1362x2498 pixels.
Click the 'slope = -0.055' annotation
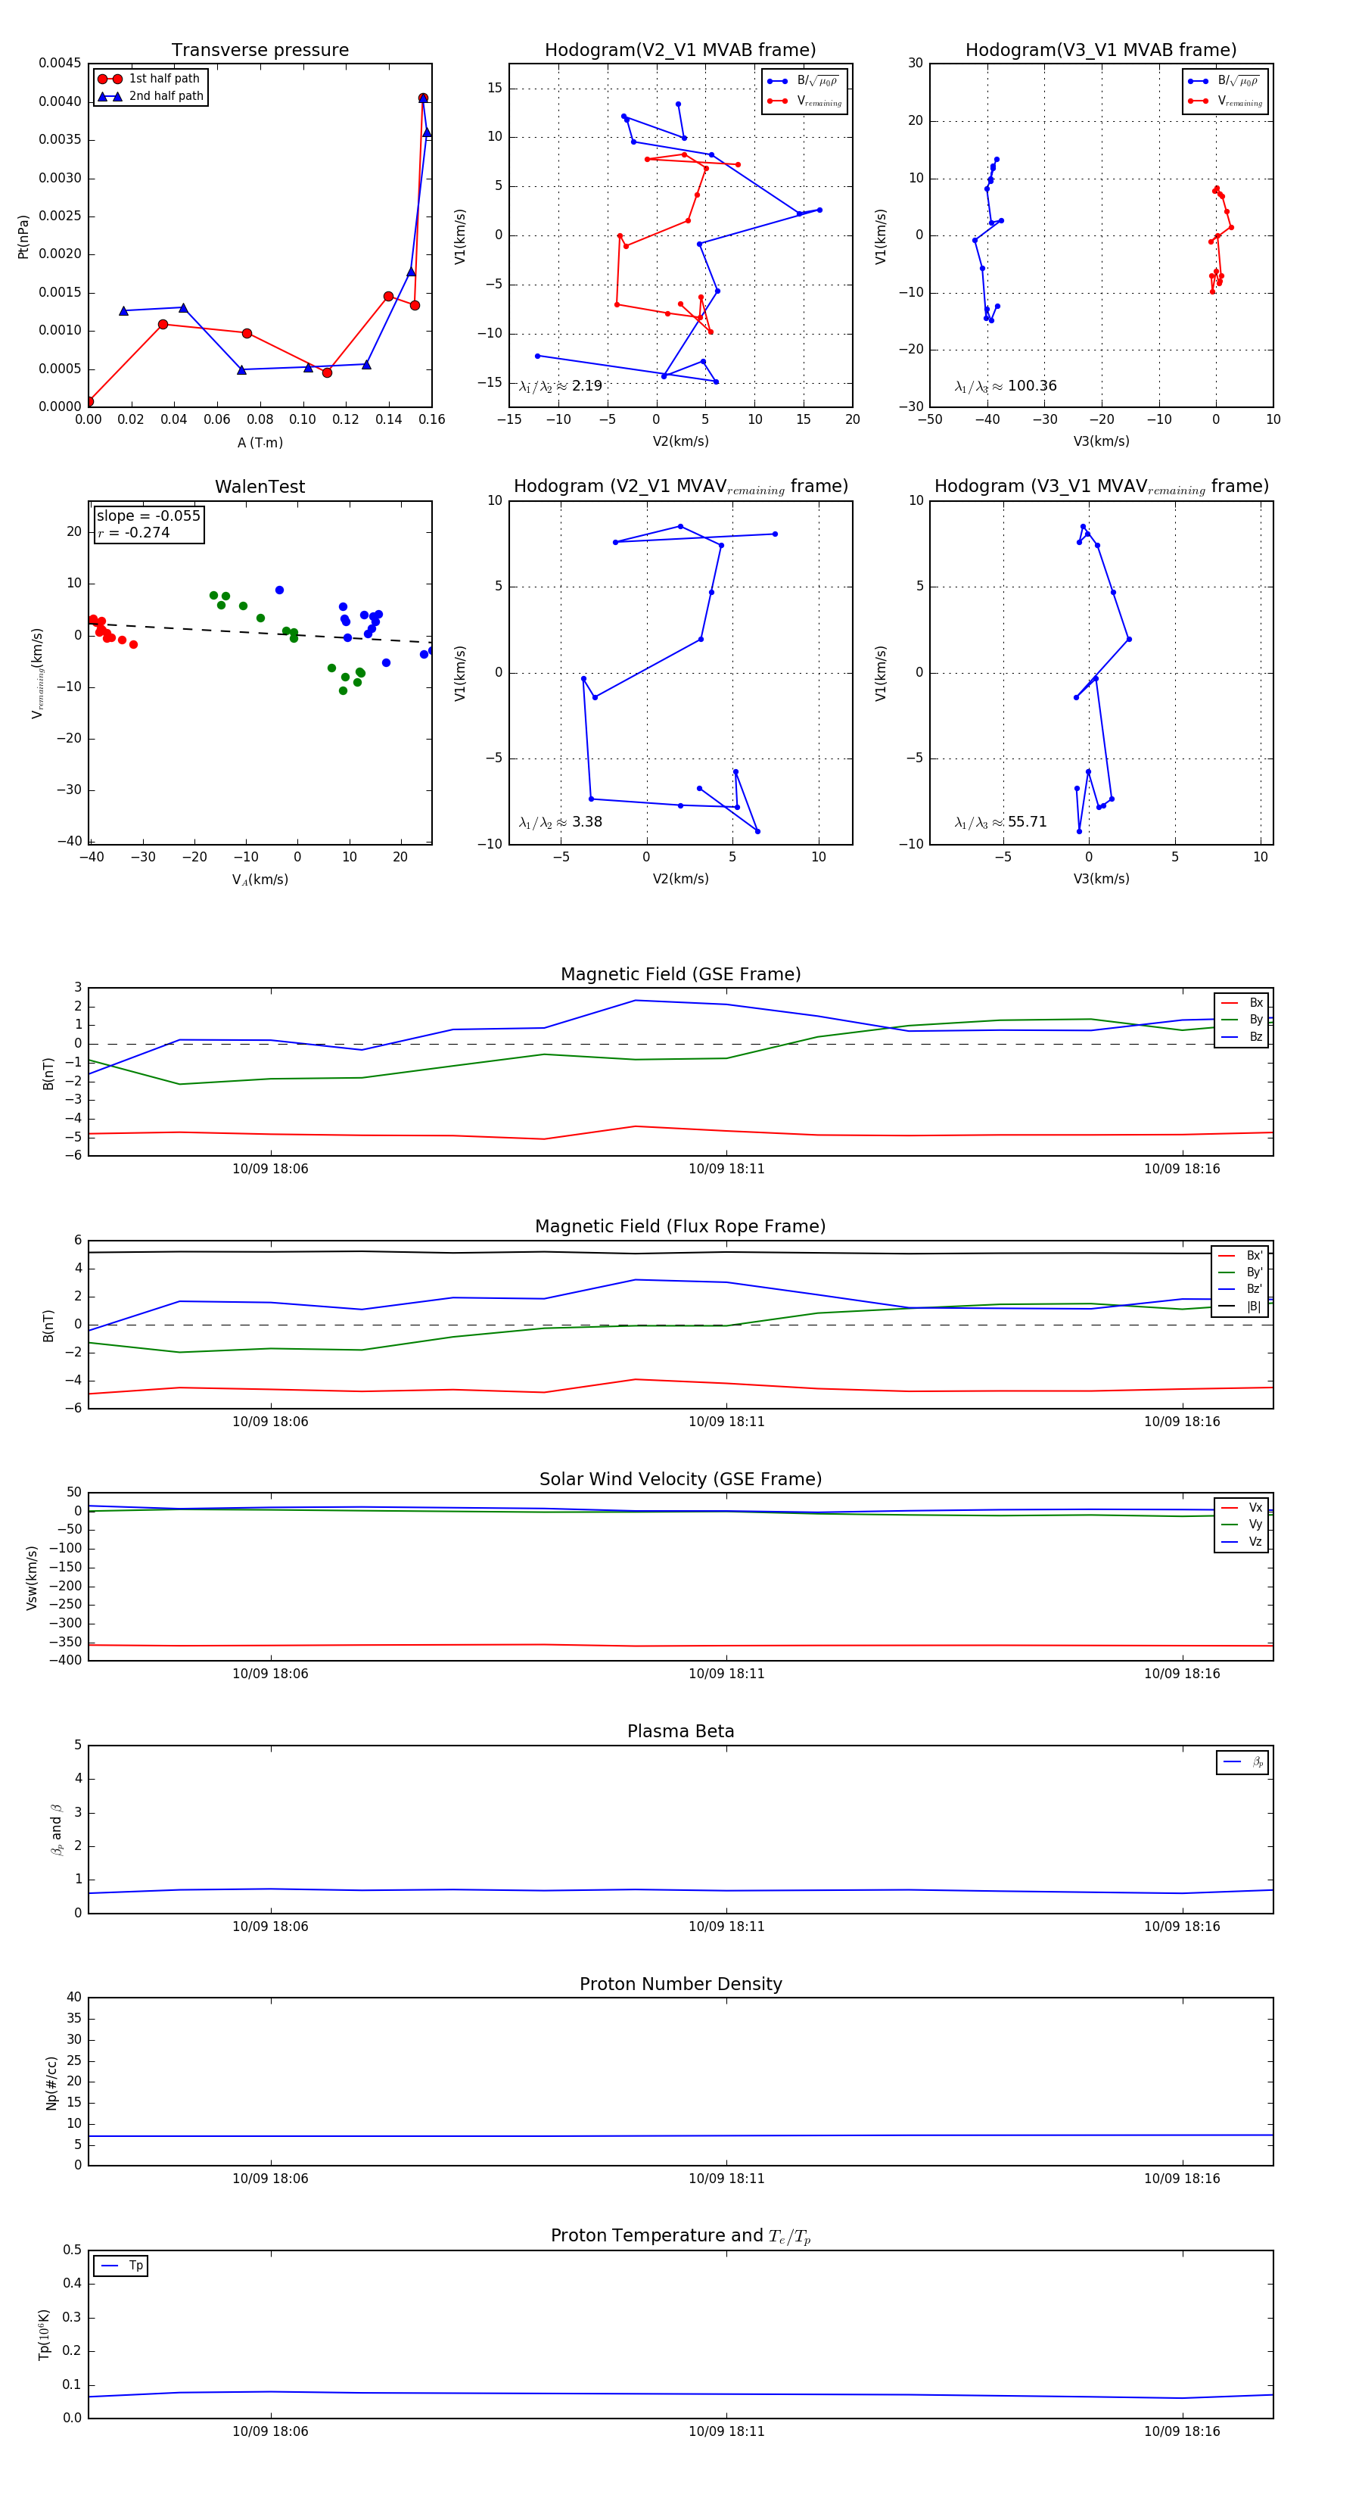(x=148, y=516)
